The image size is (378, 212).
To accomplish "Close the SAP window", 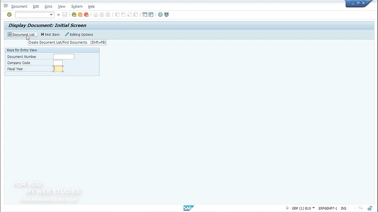I will [x=363, y=3].
